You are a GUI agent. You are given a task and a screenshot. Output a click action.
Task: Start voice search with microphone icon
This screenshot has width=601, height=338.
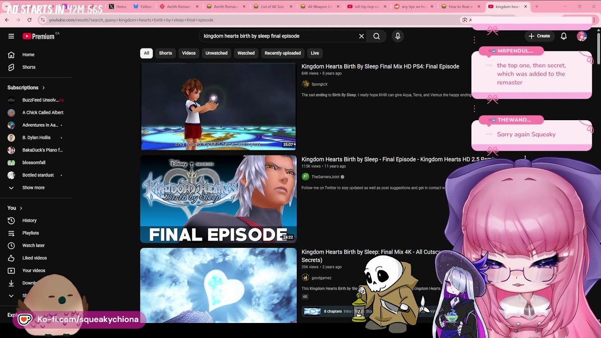tap(398, 36)
